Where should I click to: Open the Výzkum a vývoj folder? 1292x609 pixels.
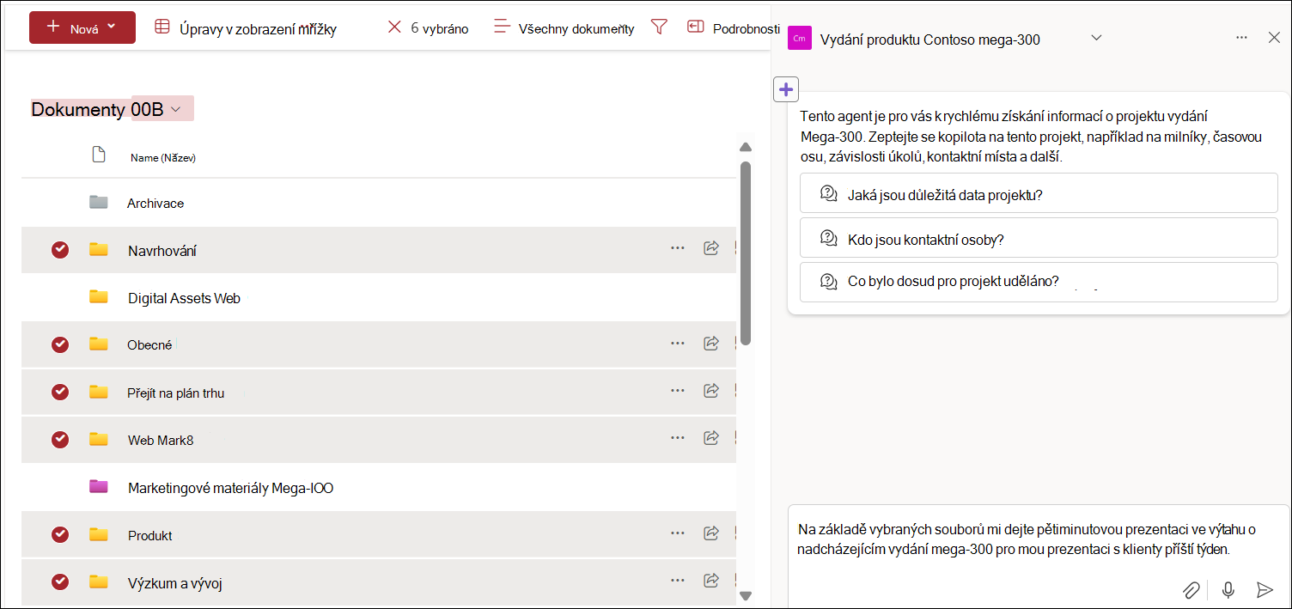(175, 583)
